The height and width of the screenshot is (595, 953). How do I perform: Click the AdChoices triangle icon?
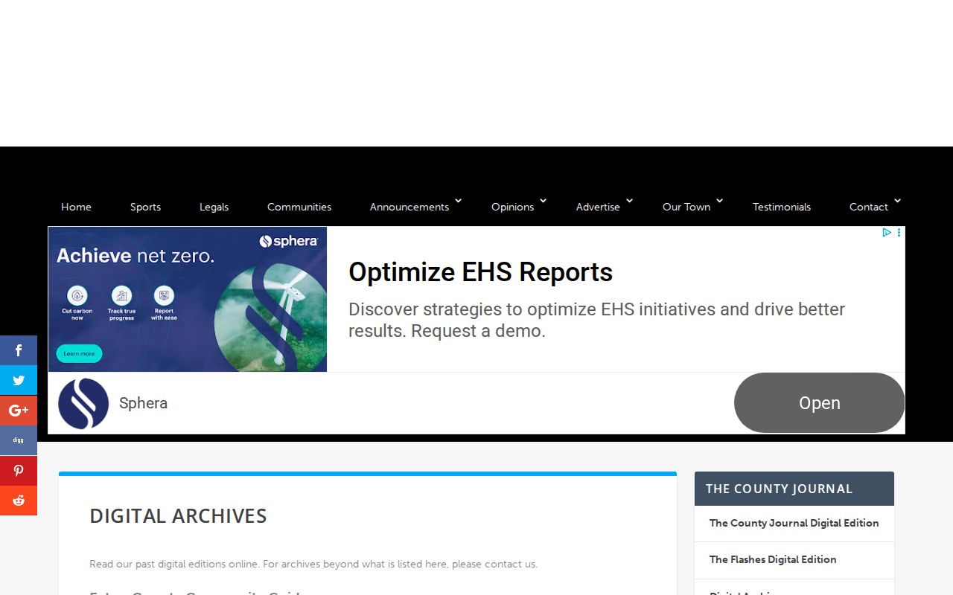pos(887,233)
